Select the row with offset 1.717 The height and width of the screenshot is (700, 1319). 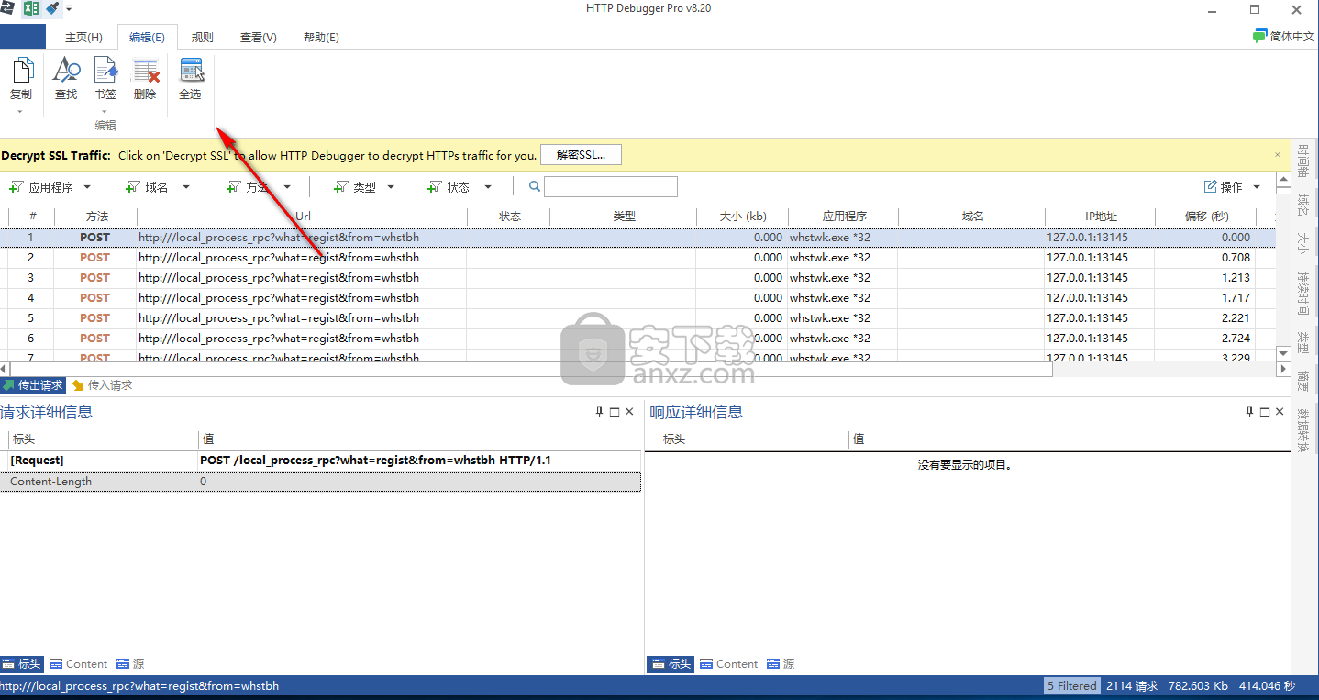click(637, 297)
